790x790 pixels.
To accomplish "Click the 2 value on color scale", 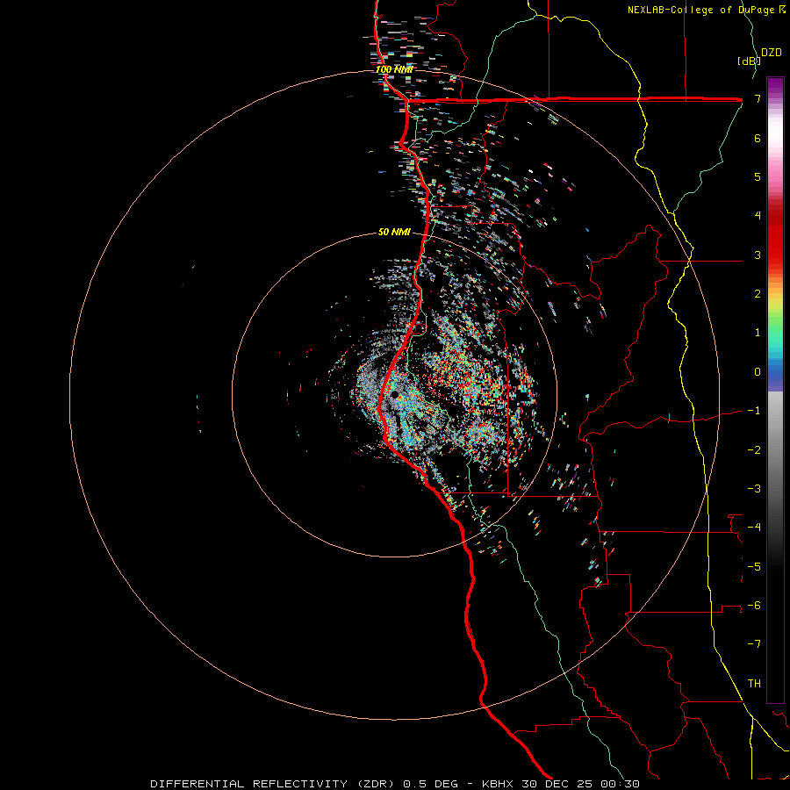I will [x=758, y=294].
